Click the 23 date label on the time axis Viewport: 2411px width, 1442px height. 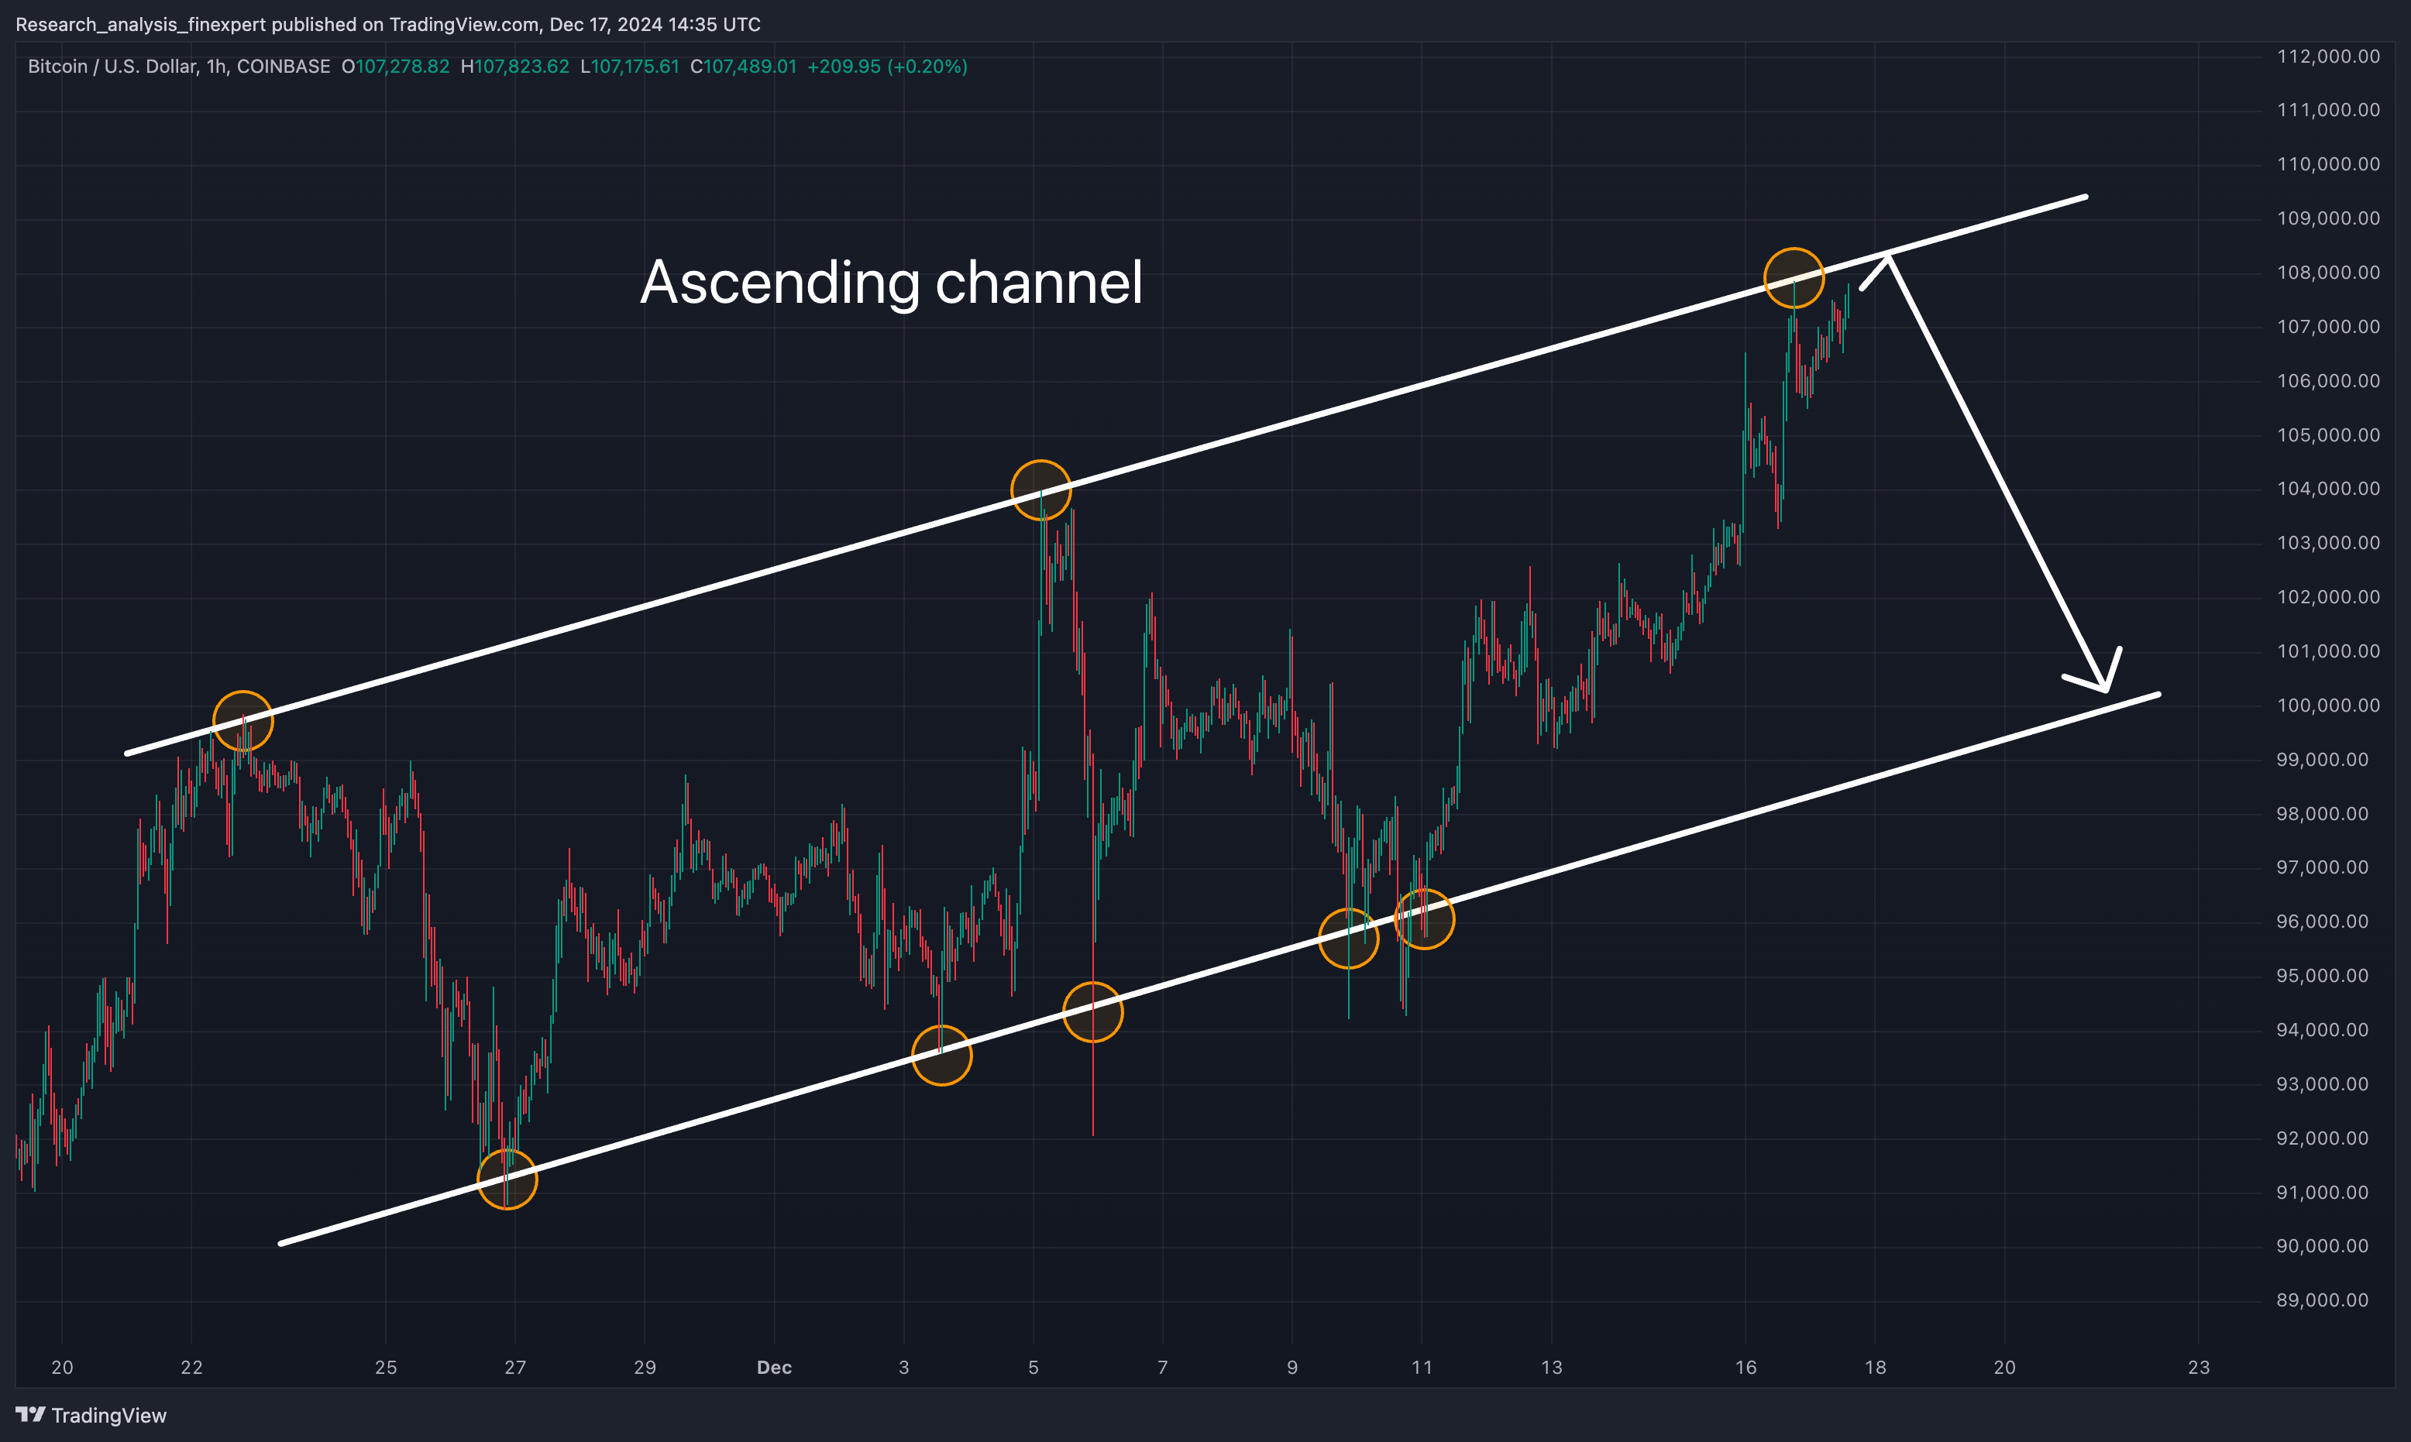[2199, 1367]
